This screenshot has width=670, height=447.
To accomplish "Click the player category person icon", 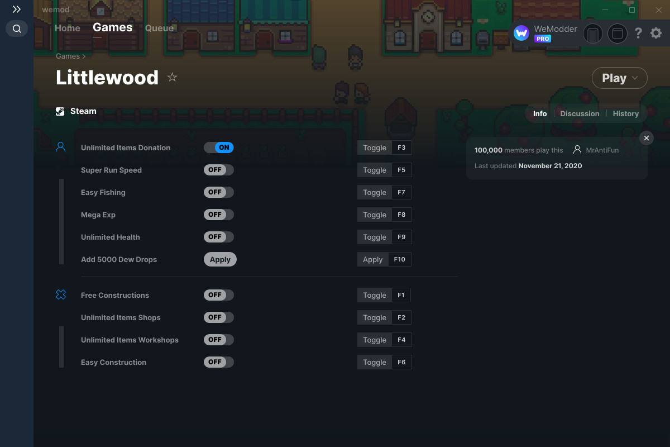I will 61,148.
